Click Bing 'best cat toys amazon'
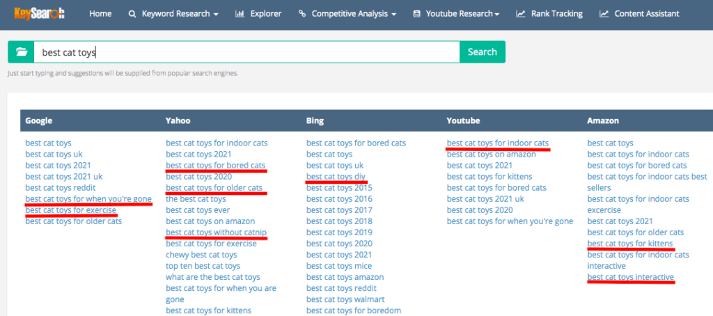The height and width of the screenshot is (316, 713). click(345, 277)
